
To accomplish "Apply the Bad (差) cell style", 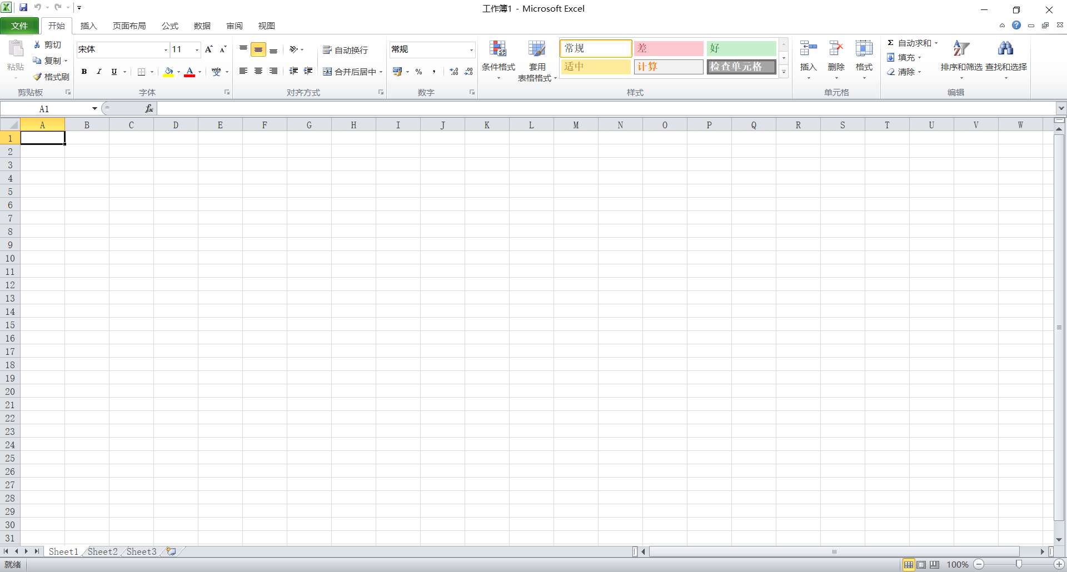I will pos(669,48).
